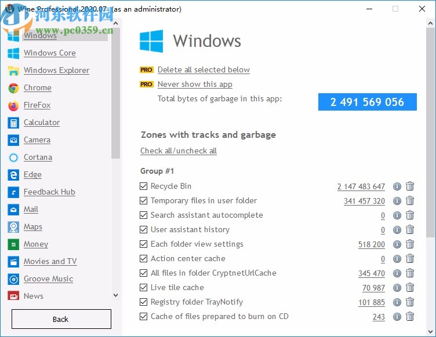Show info for Registry folder TrayNotify
436x337 pixels.
click(x=397, y=302)
